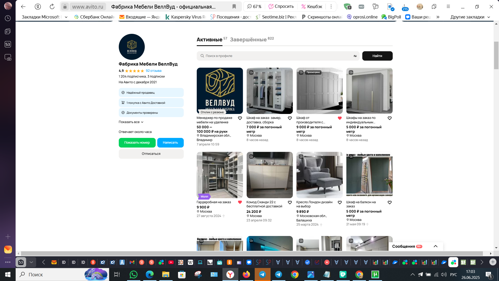Add a sidebar item with plus icon
This screenshot has width=499, height=281.
pyautogui.click(x=8, y=237)
